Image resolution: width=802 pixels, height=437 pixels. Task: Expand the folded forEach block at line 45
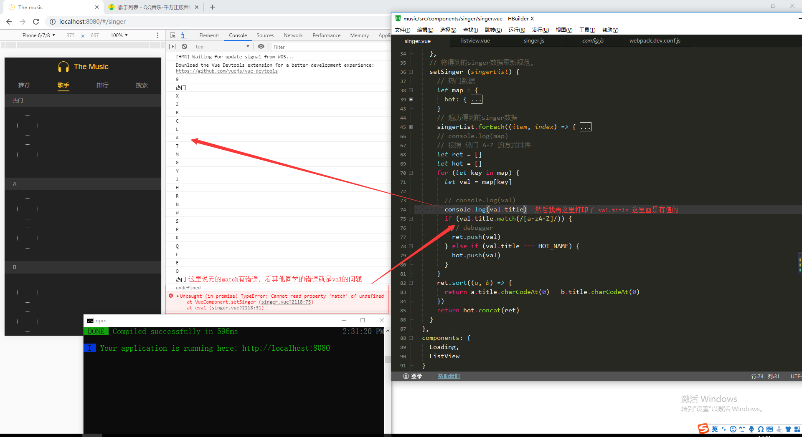pos(411,127)
